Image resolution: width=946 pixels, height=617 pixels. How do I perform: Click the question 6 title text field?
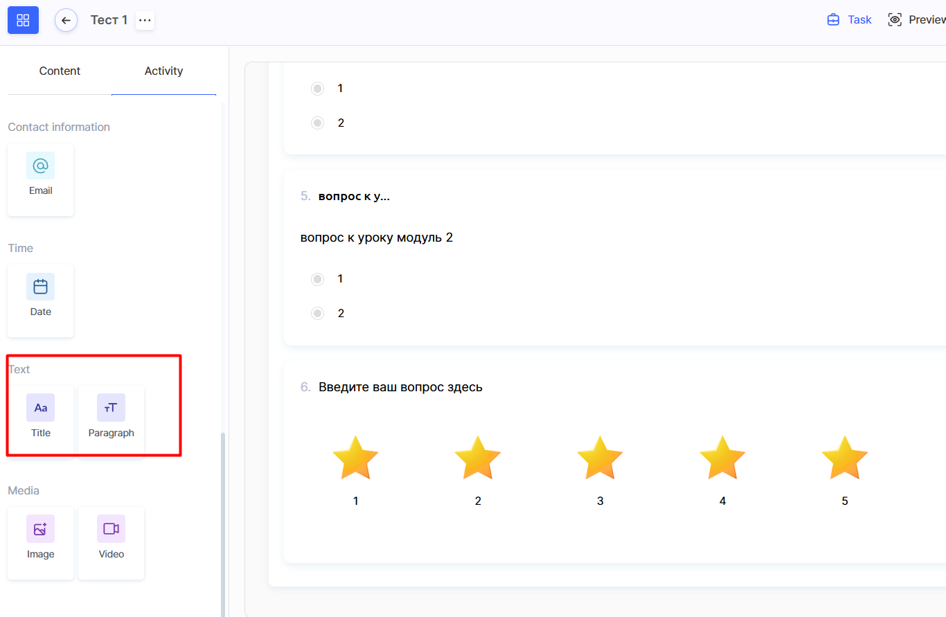coord(400,387)
